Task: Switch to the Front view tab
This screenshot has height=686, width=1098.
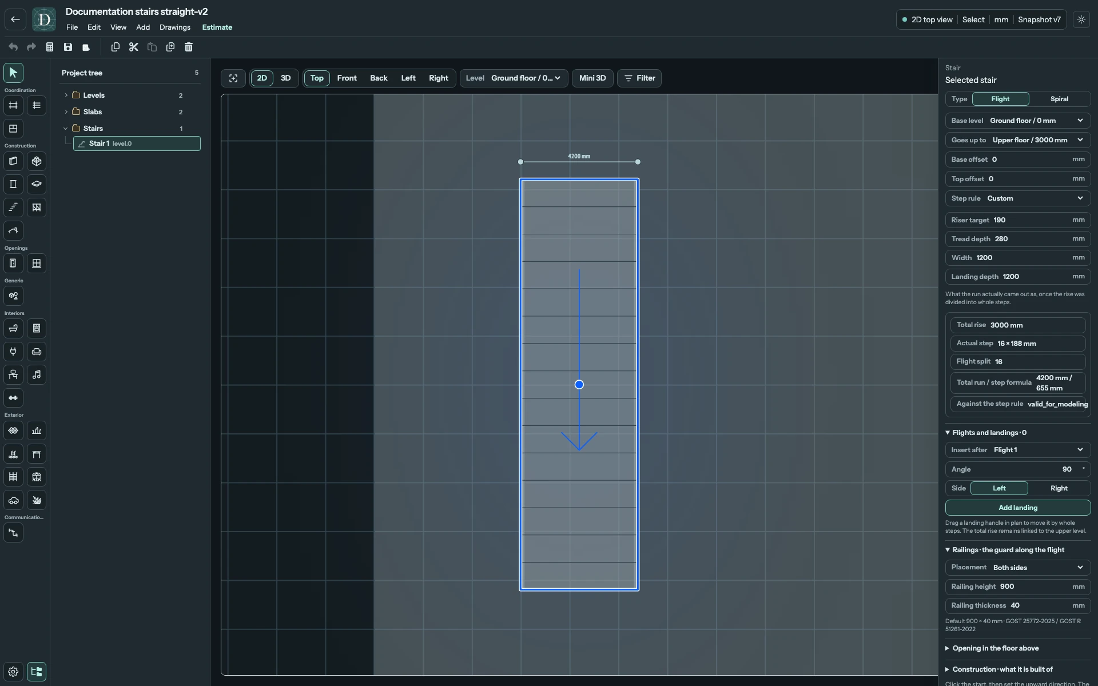Action: (x=347, y=78)
